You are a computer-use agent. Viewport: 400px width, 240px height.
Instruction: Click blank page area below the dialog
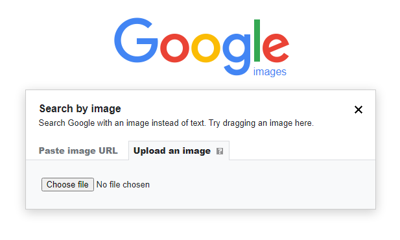coord(200,226)
